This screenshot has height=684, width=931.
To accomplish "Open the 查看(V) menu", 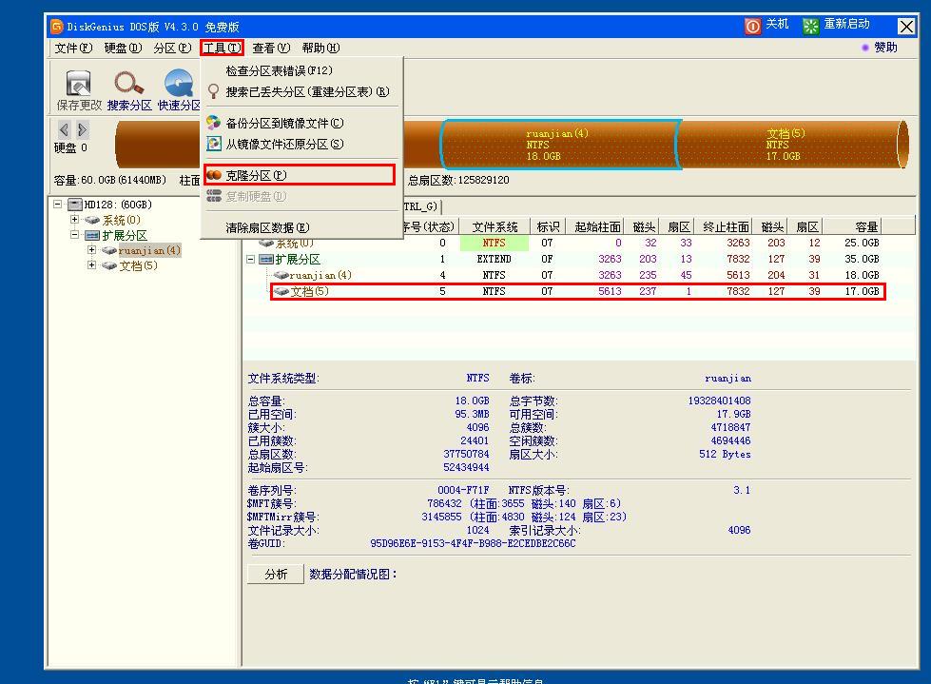I will coord(271,49).
